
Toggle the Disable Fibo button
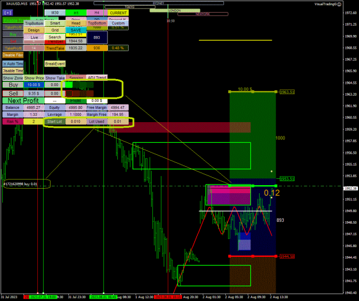click(13, 55)
